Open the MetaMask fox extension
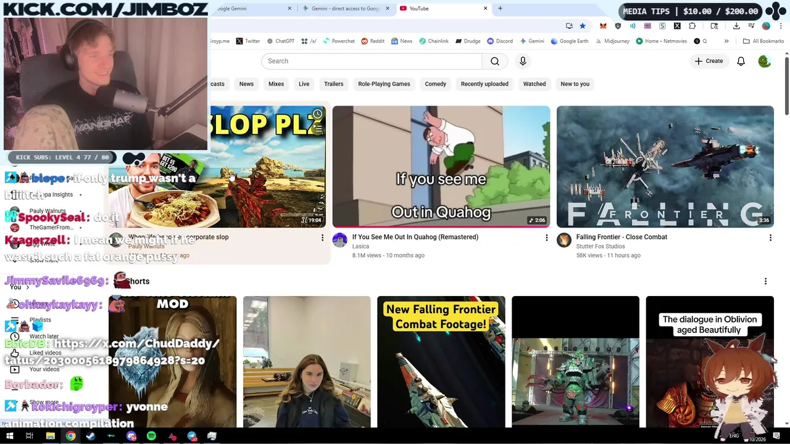 [603, 26]
